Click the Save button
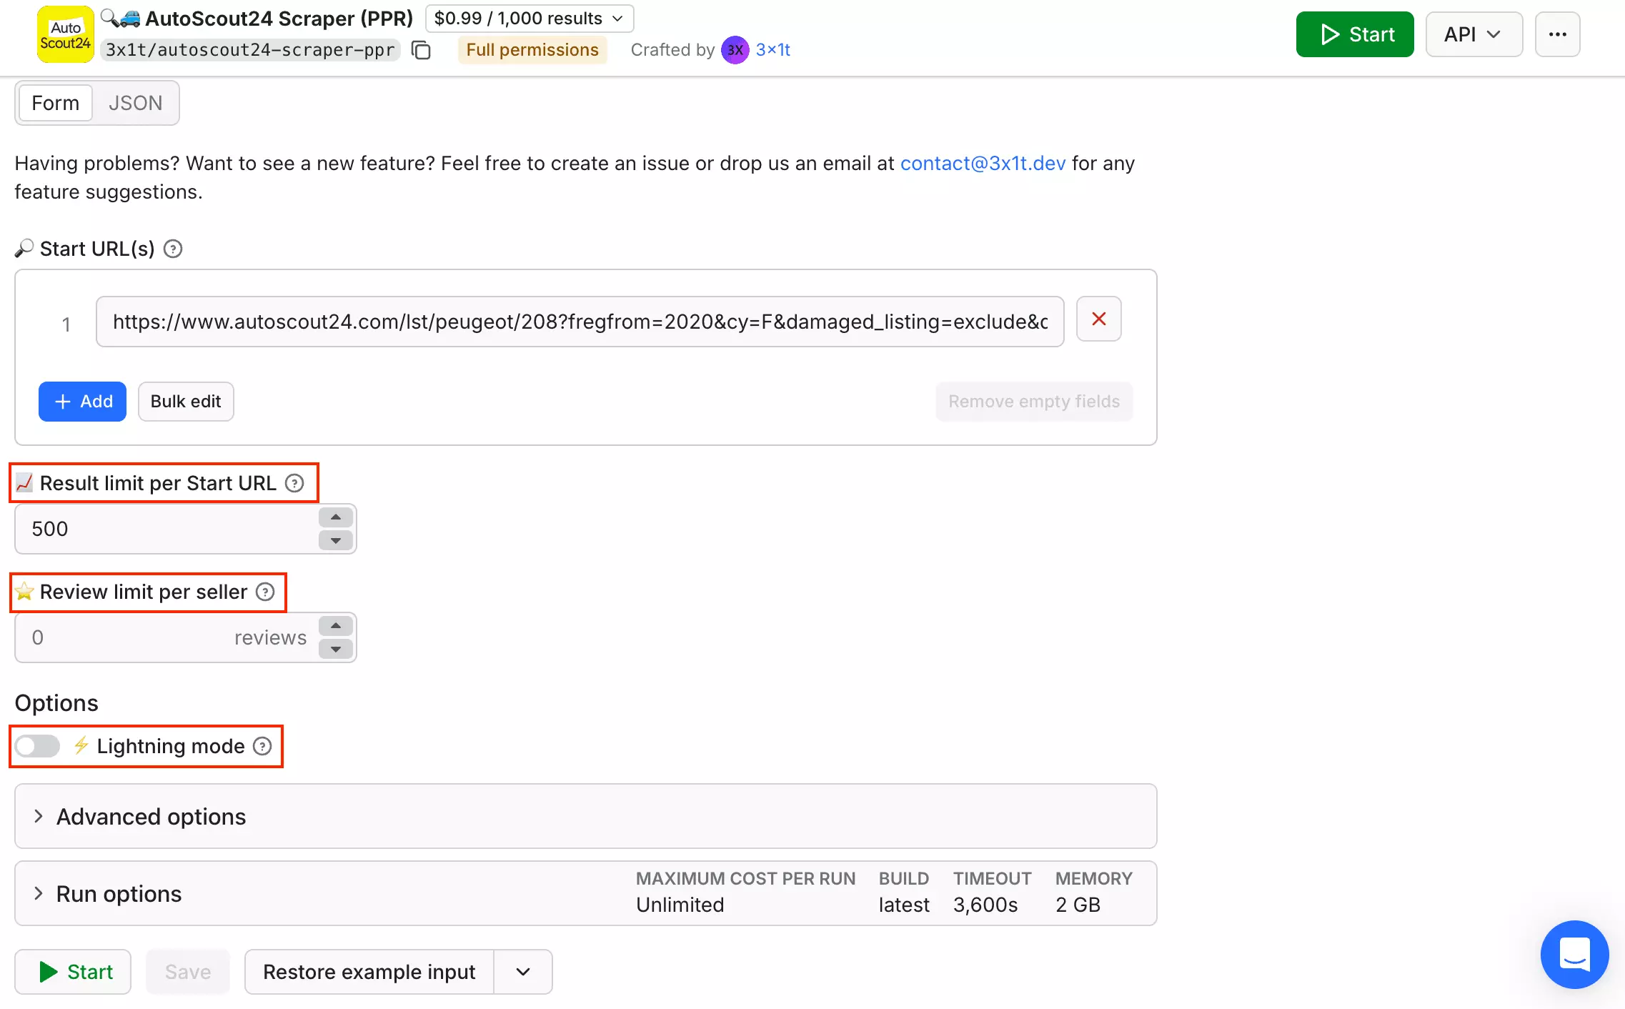This screenshot has height=1009, width=1625. point(188,972)
